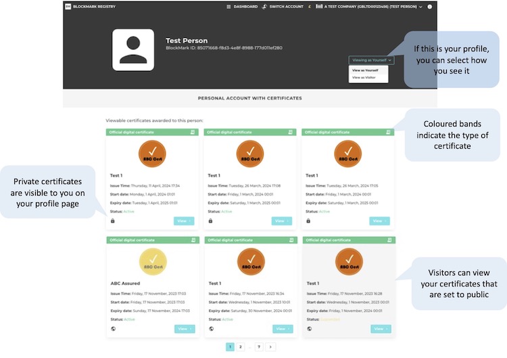Click the info icon in top right corner
This screenshot has width=507, height=358.
[430, 6]
